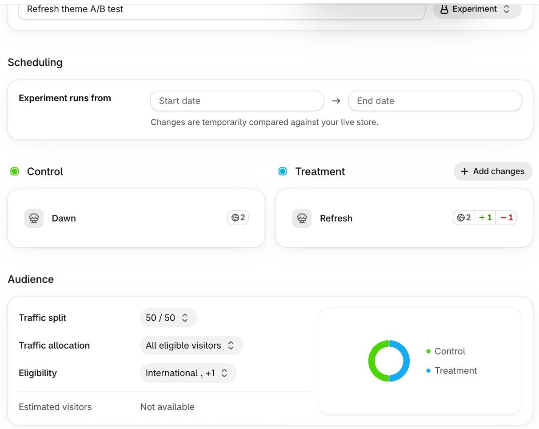
Task: Click the Traffic split label
Action: 43,318
